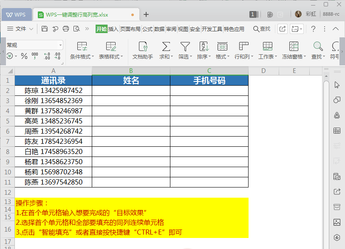345x249 pixels.
Task: Click the vertical scrollbar up arrow
Action: pos(326,76)
